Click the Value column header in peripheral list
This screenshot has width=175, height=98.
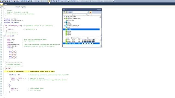(x=88, y=15)
